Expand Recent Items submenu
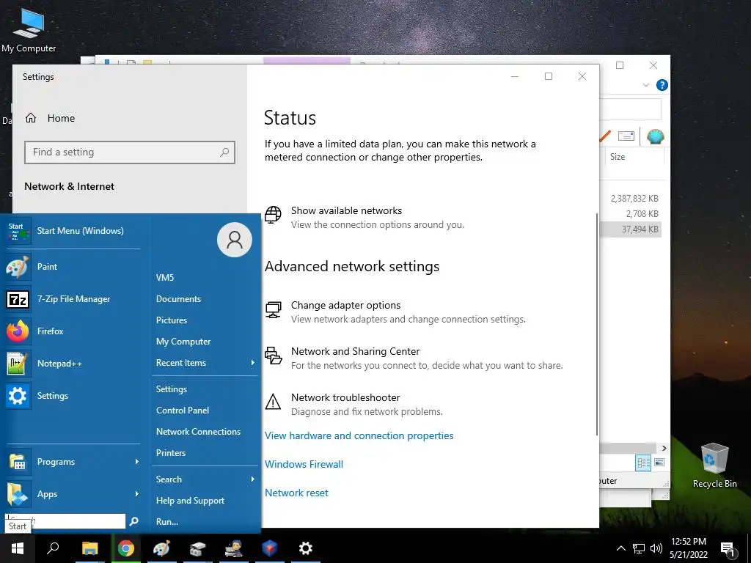Viewport: 751px width, 563px height. coord(205,363)
